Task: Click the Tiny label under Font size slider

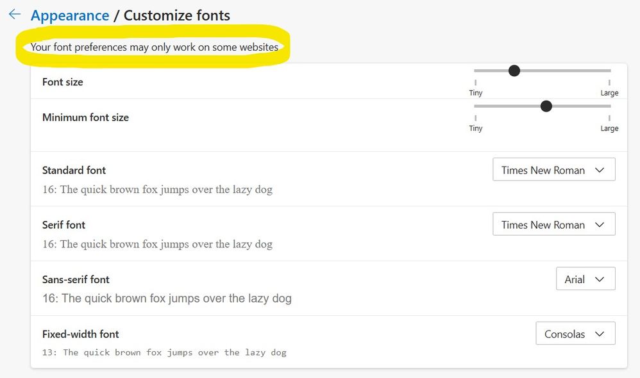Action: (x=475, y=93)
